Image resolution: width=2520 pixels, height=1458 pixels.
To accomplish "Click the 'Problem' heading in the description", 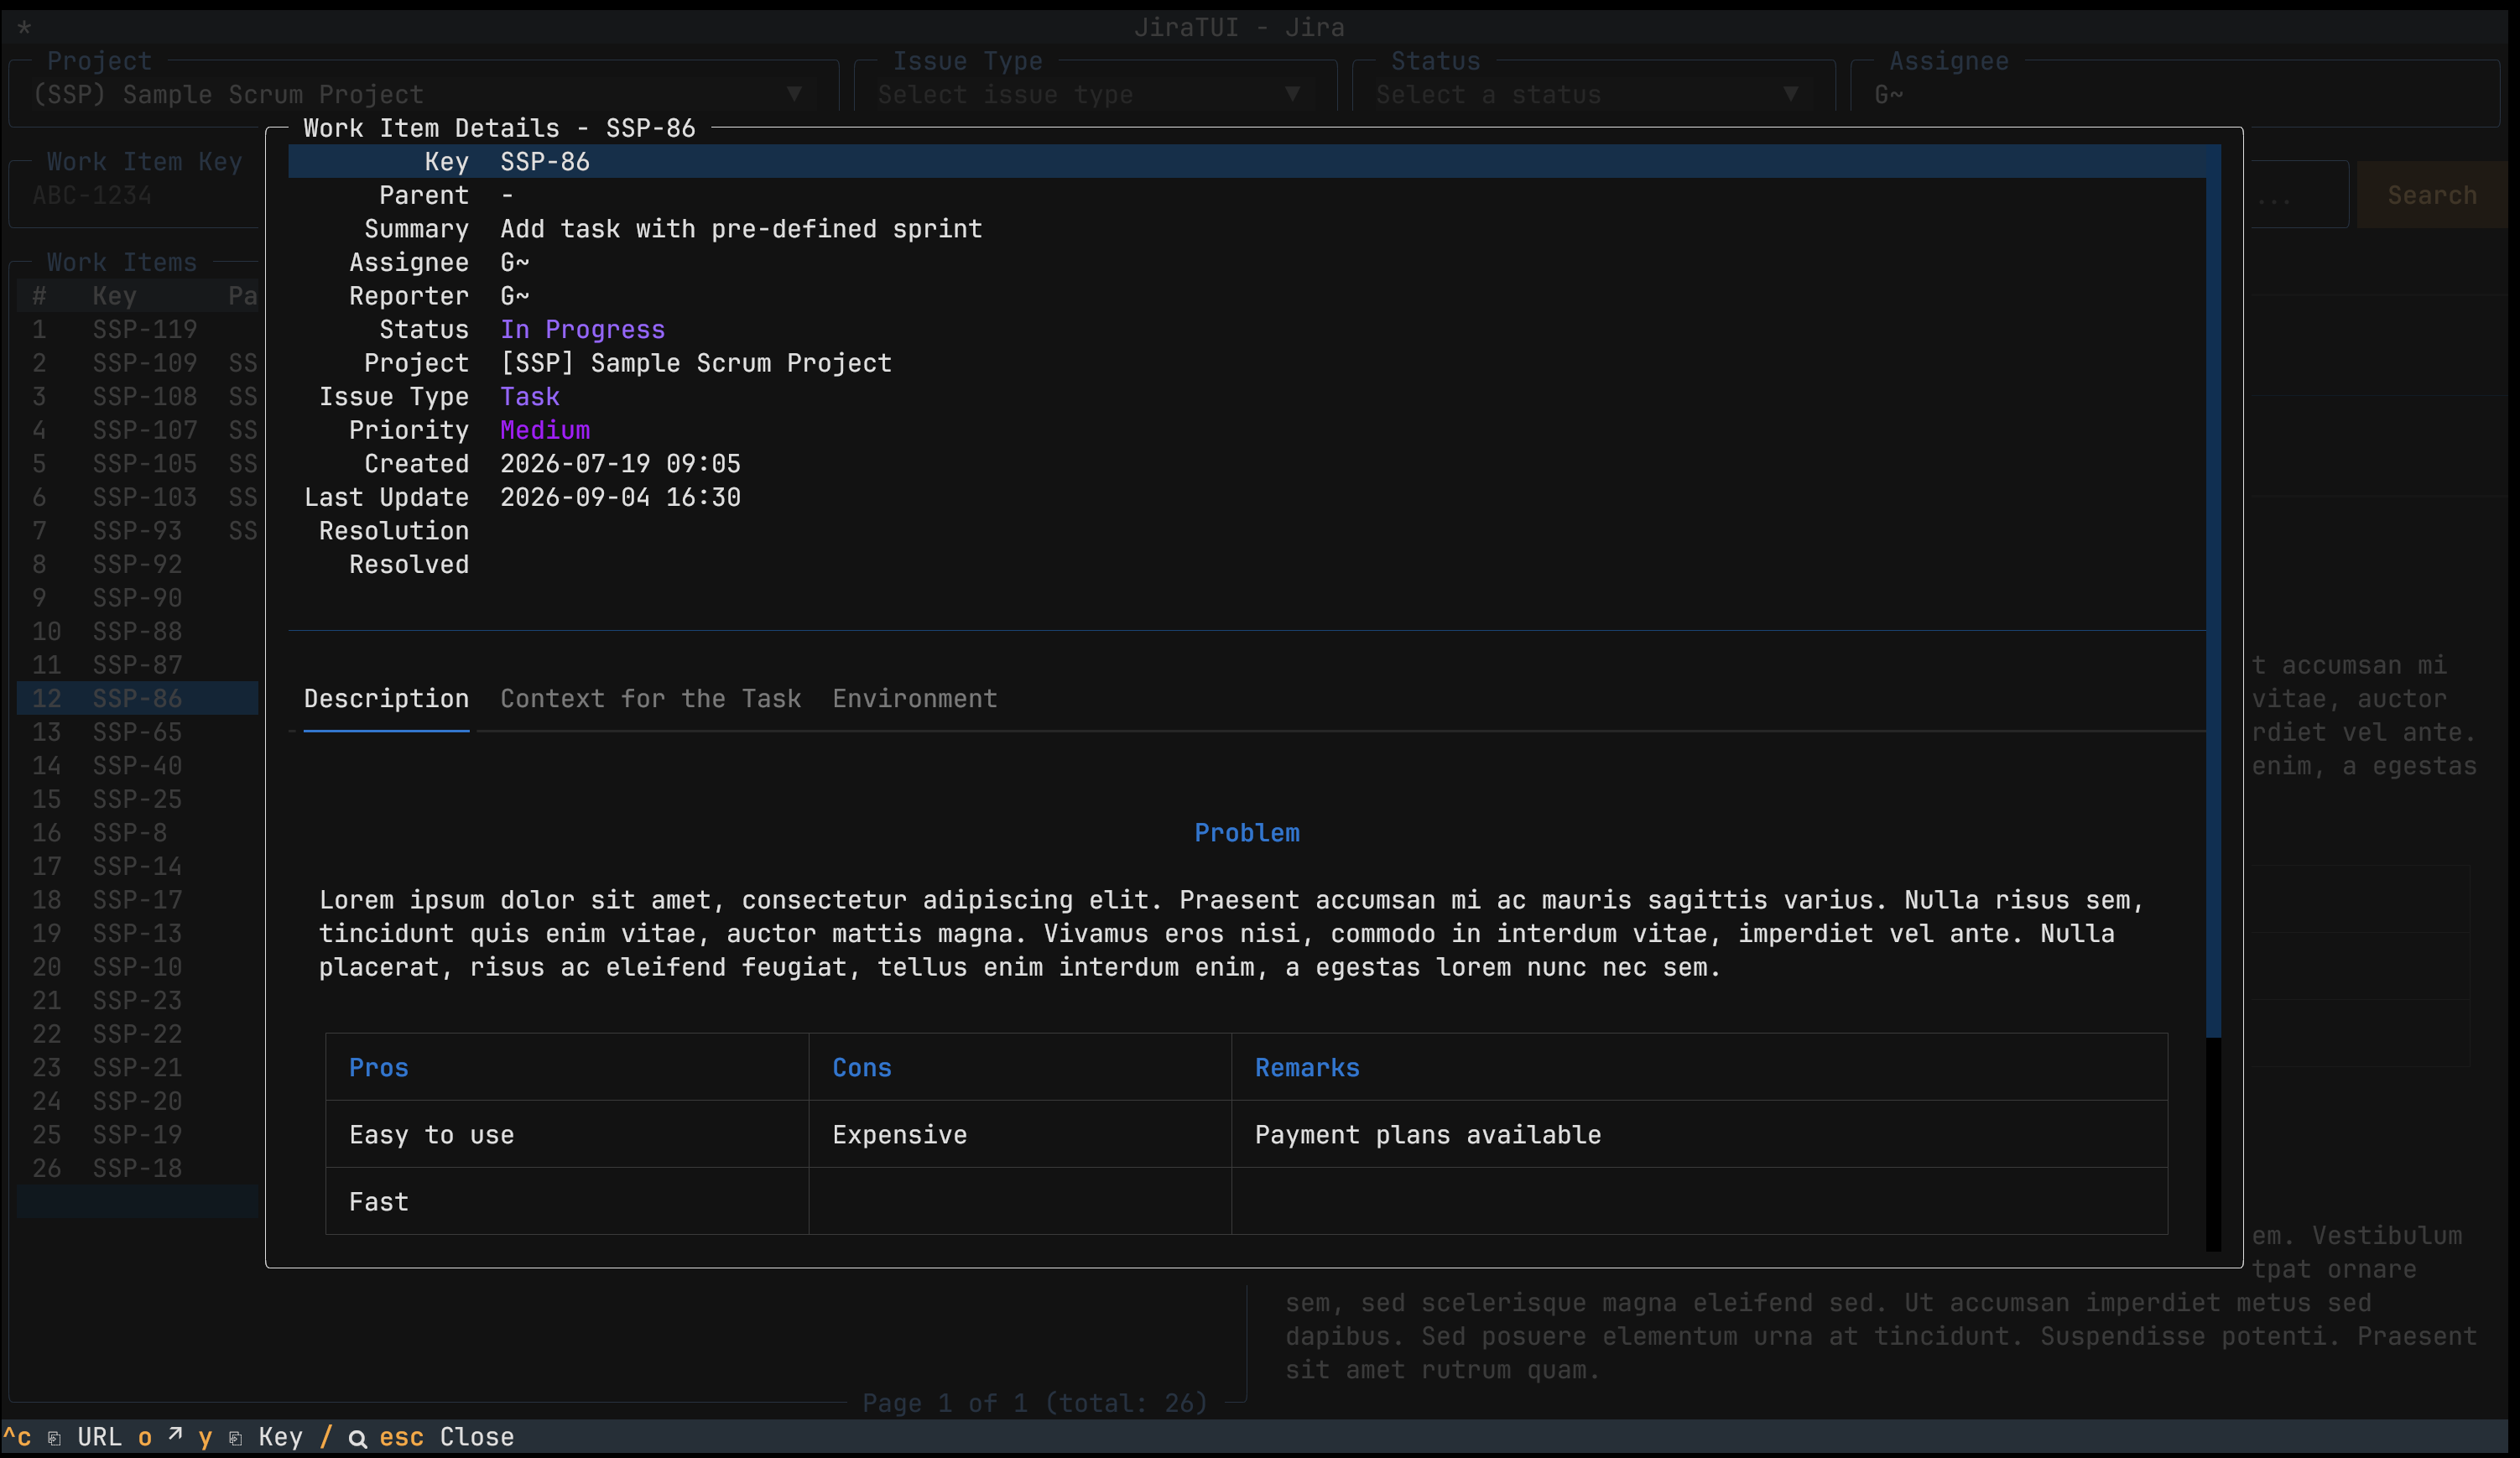I will (1247, 833).
